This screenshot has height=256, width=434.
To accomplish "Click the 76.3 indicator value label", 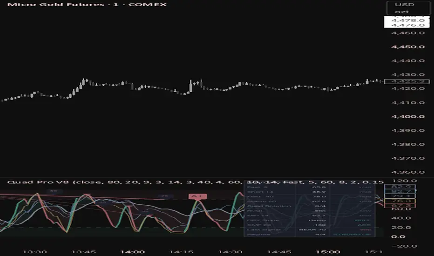I will pyautogui.click(x=400, y=201).
